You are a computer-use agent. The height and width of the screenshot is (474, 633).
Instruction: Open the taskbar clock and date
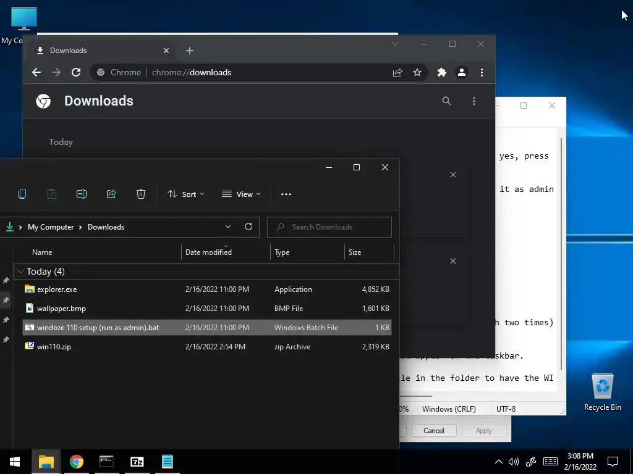580,462
